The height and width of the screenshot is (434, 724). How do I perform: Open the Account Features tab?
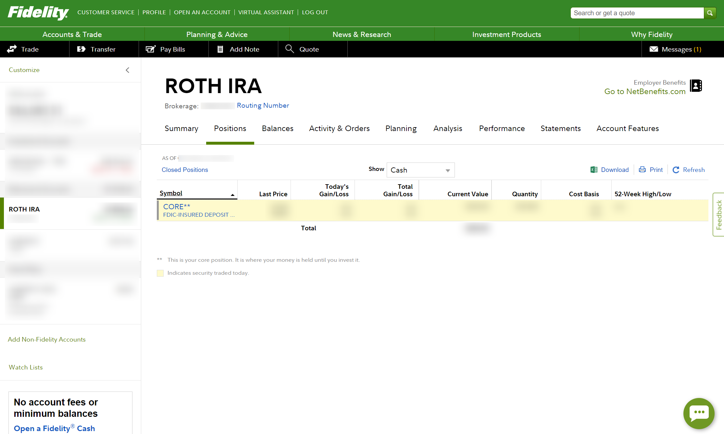click(x=628, y=128)
